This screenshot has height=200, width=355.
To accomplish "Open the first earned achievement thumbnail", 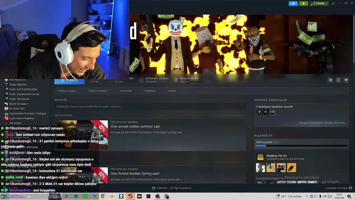I will point(260,168).
